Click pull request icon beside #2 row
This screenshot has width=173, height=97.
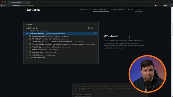(30, 39)
